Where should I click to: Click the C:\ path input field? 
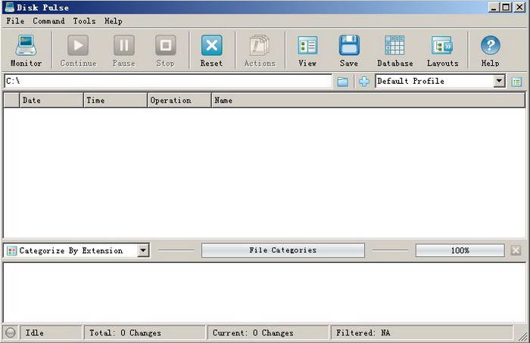point(168,81)
